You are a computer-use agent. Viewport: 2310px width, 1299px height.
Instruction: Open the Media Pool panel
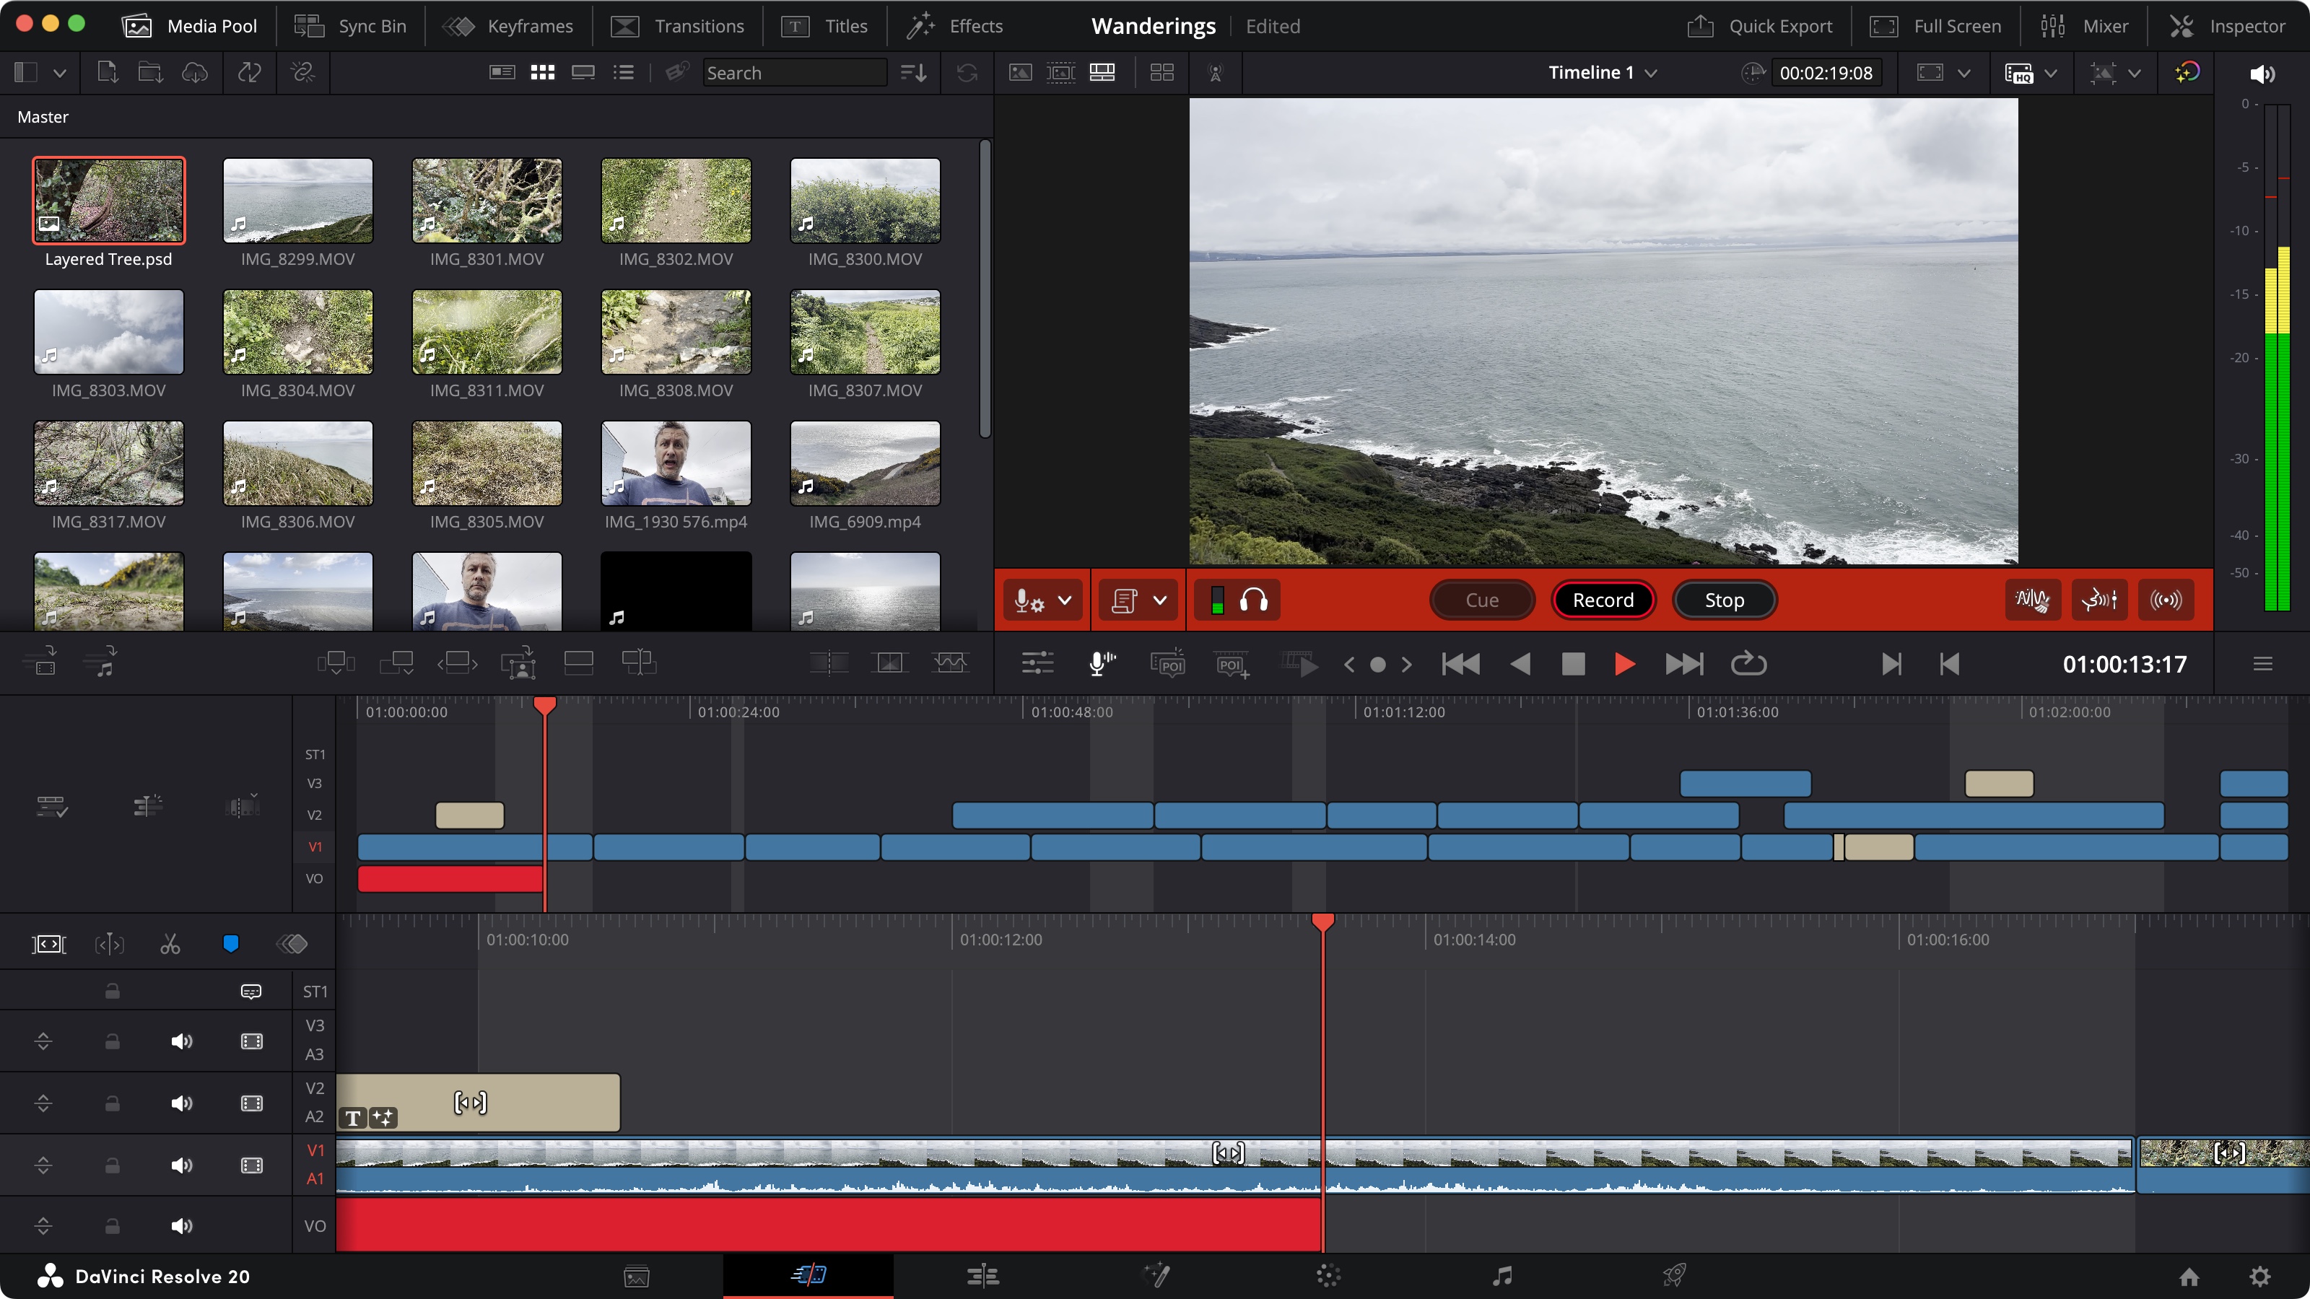(x=188, y=25)
